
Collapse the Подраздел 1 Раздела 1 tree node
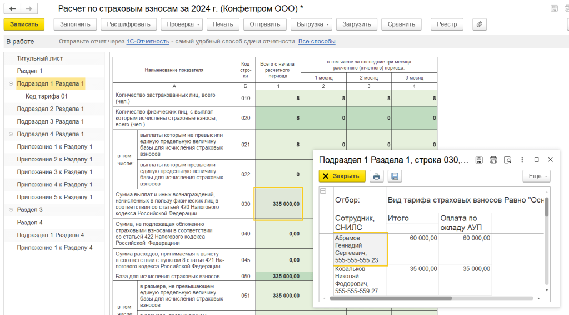(x=11, y=84)
